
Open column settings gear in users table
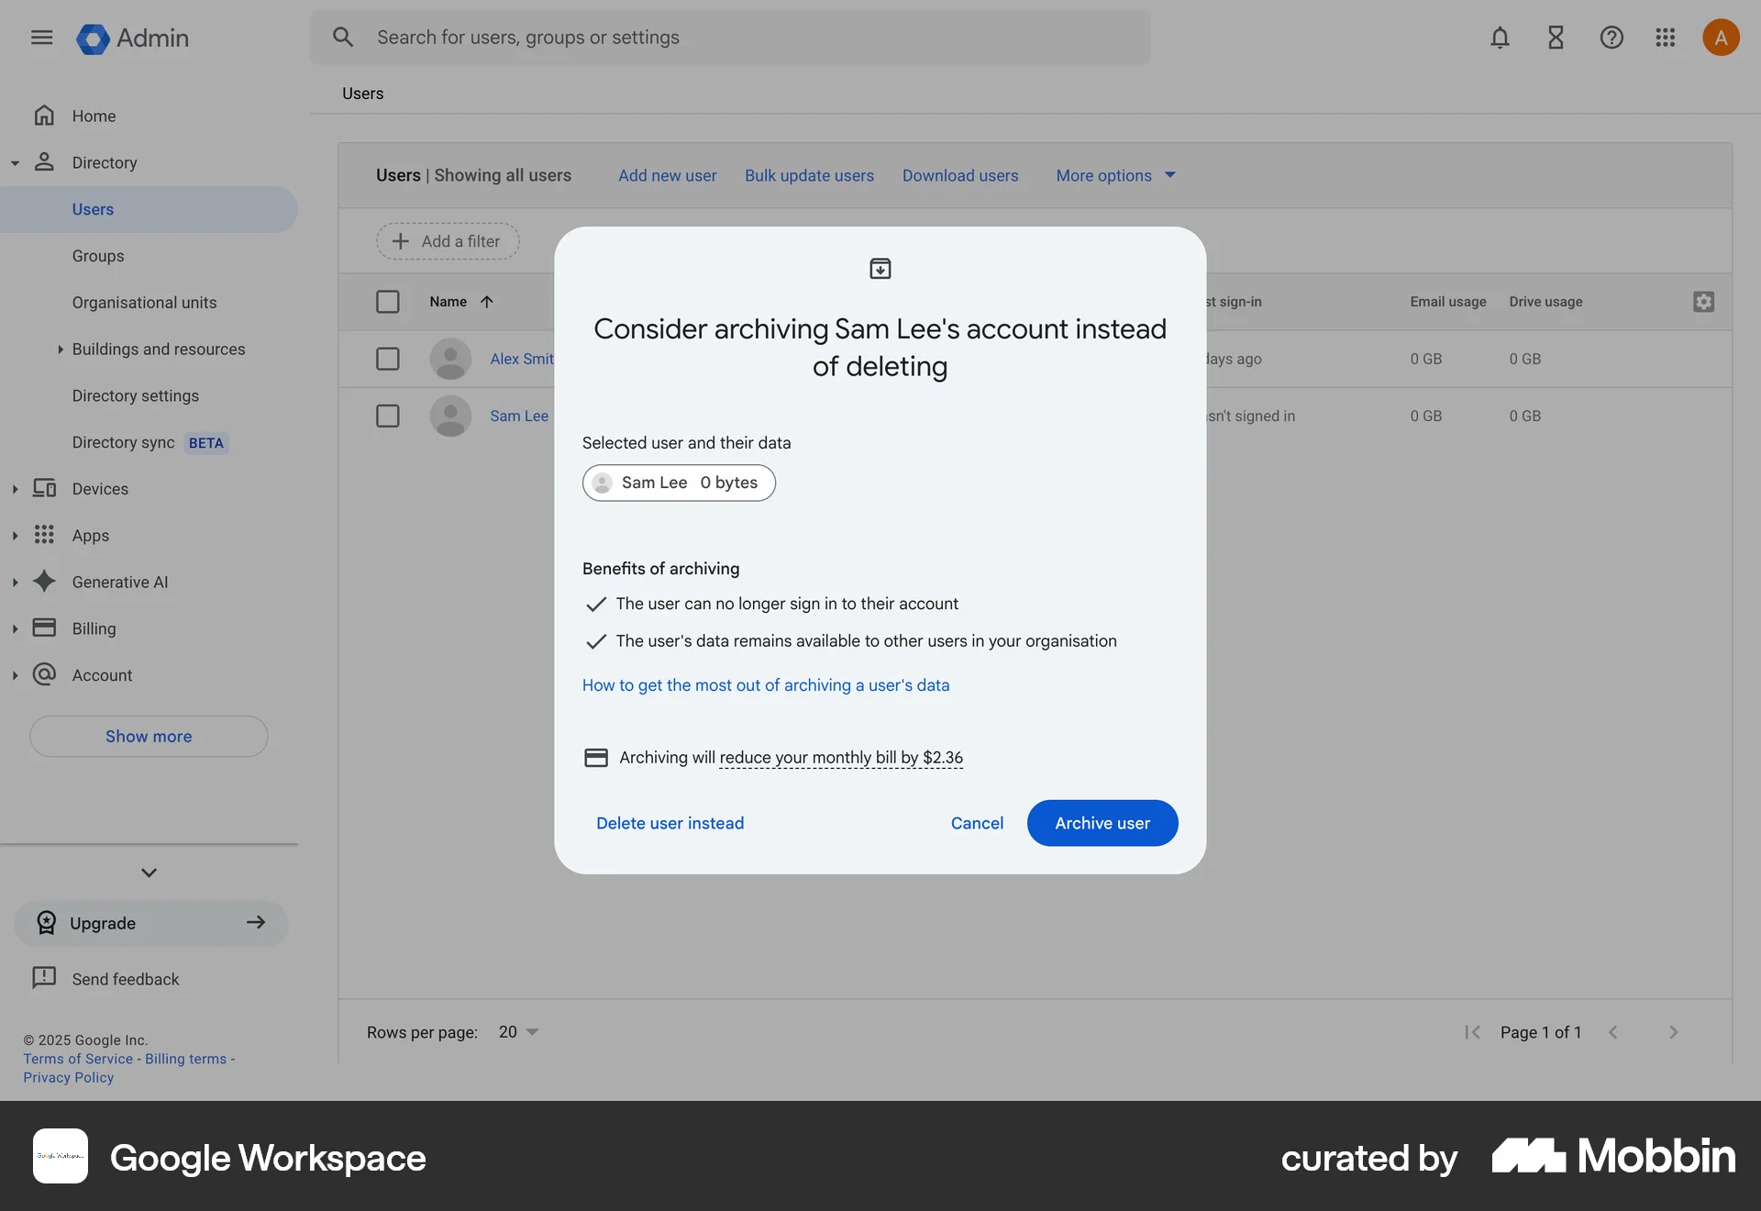[x=1703, y=301]
